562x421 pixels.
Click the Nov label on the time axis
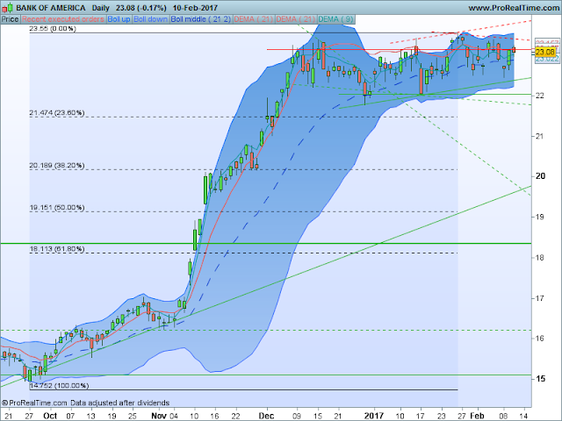point(158,416)
